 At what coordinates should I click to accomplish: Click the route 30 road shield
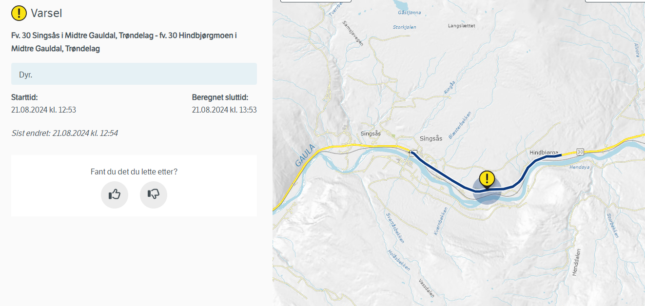(x=580, y=152)
